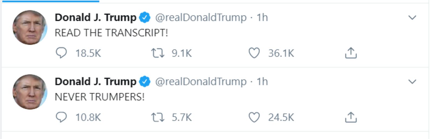Viewport: 432px width, 139px height.
Task: Open @realDonaldTrump handle on second tweet
Action: (x=201, y=82)
